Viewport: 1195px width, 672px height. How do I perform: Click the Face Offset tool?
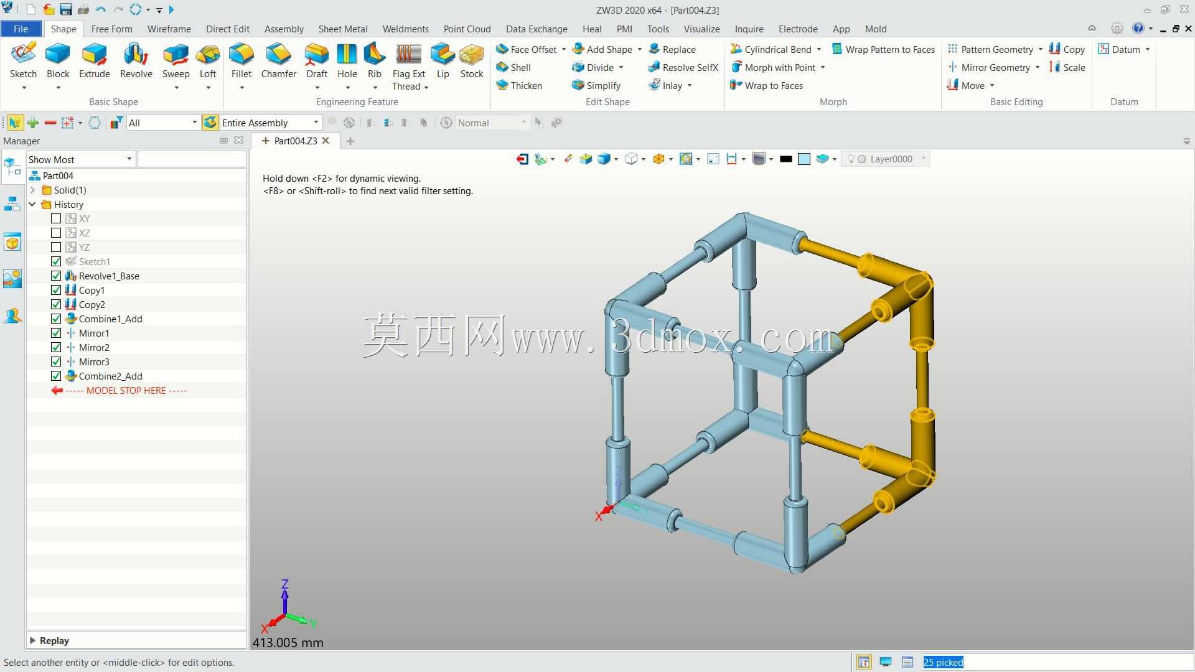pyautogui.click(x=526, y=49)
